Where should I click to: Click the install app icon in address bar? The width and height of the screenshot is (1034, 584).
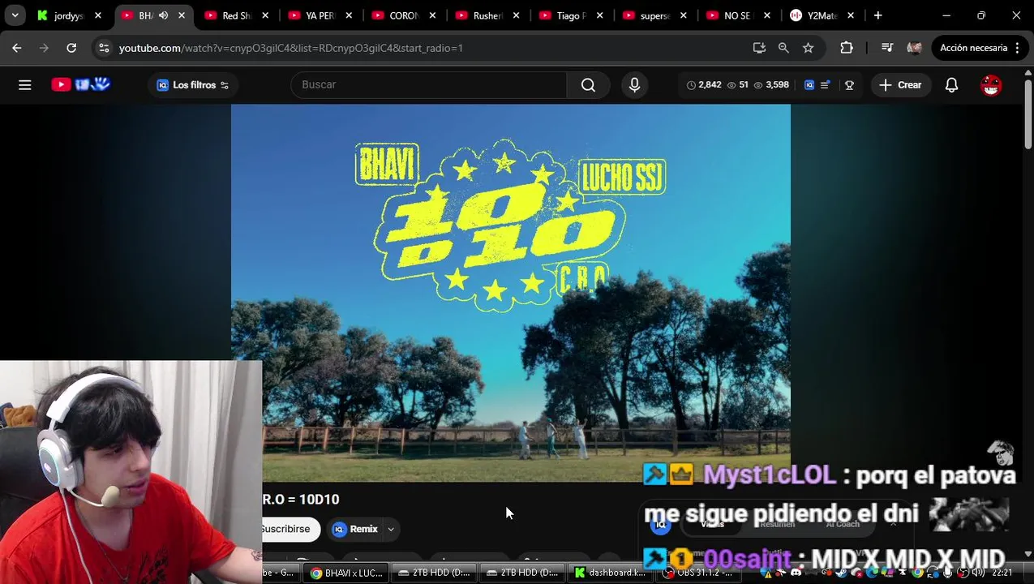[x=759, y=48]
